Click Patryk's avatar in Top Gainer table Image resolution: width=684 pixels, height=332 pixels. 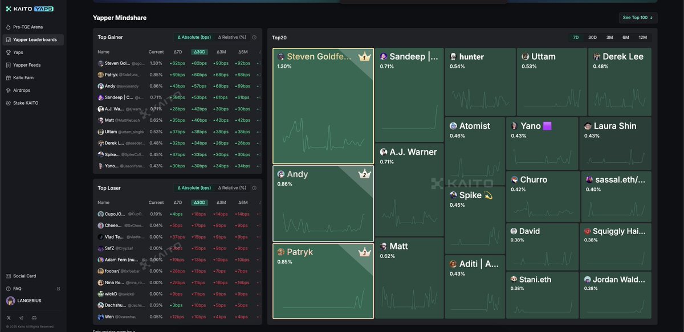click(101, 75)
